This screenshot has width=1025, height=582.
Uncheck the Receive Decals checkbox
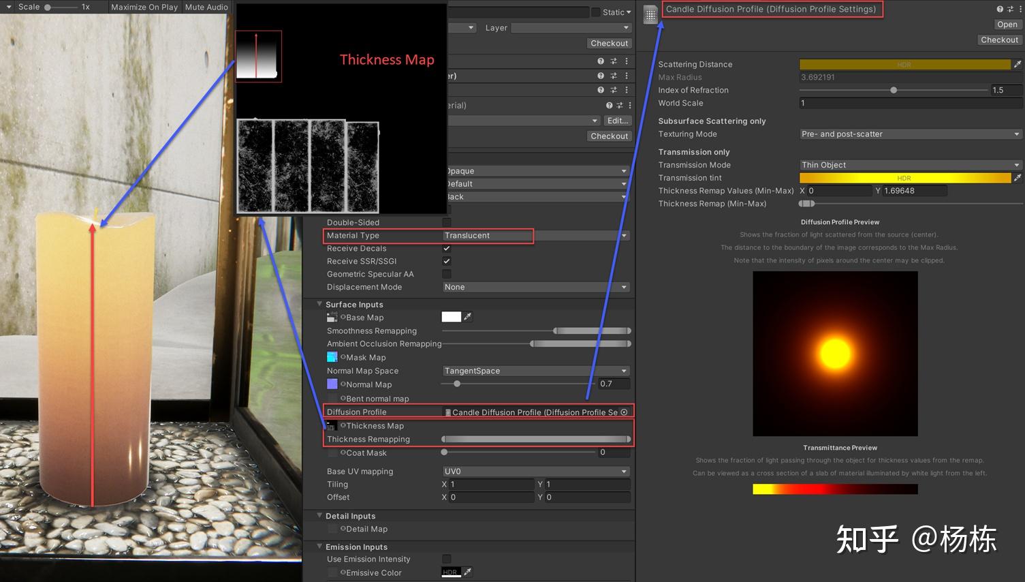[x=447, y=249]
